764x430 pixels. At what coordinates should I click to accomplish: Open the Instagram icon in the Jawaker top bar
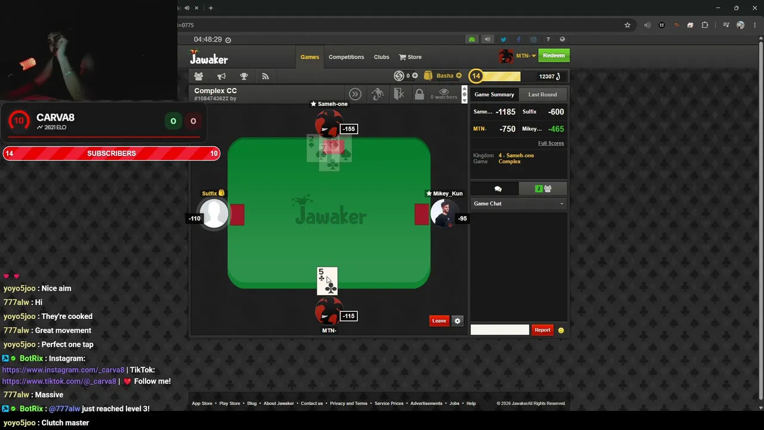(533, 39)
